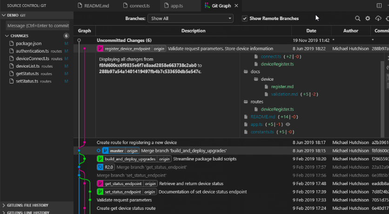Close the Git Graph tab

(236, 6)
